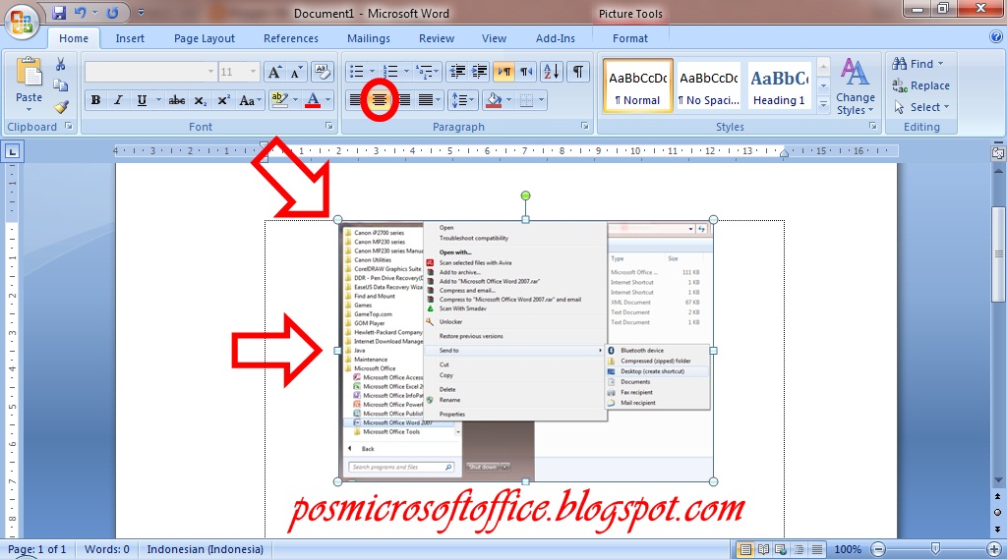Click Indonesian language status indicator
The image size is (1007, 559).
[x=205, y=549]
